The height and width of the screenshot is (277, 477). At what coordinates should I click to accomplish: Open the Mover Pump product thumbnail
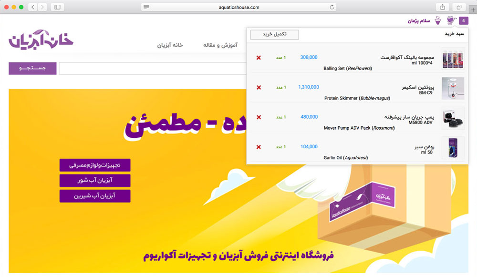click(453, 118)
